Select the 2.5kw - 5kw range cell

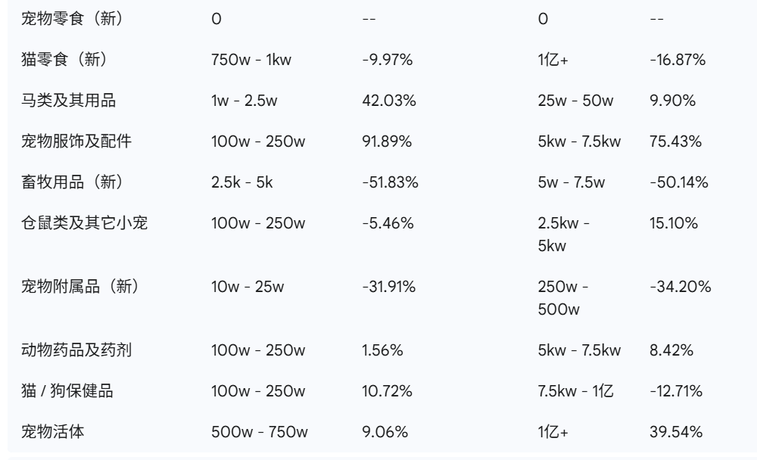pos(564,234)
